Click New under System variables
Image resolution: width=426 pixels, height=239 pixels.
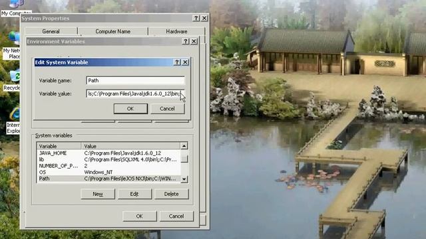[98, 194]
